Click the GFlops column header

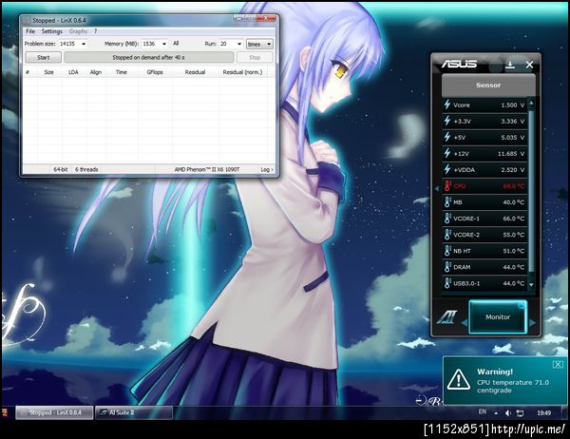[x=155, y=72]
